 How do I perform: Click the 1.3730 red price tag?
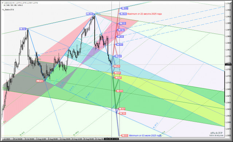tap(118, 78)
